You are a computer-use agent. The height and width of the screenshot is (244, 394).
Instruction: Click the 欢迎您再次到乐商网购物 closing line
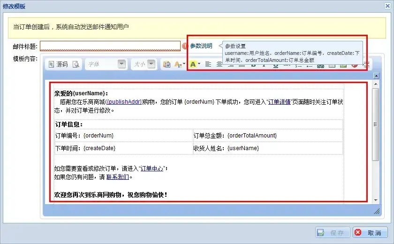pyautogui.click(x=111, y=195)
